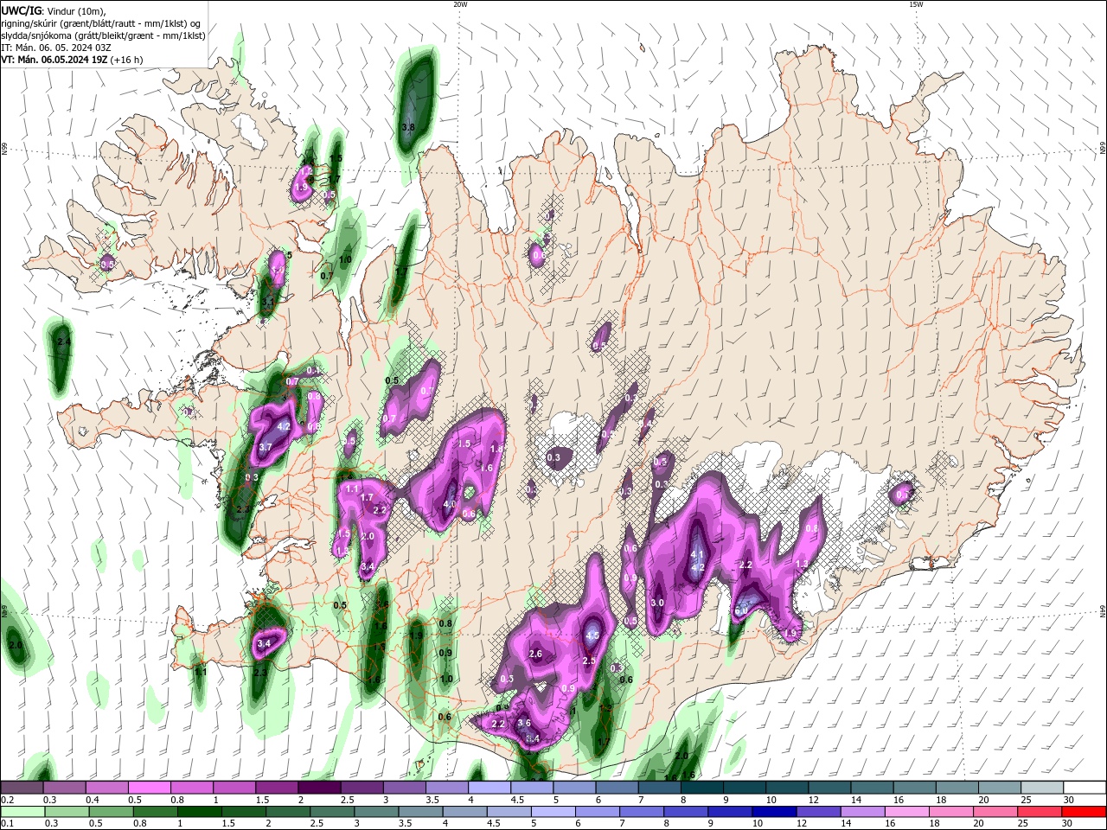This screenshot has height=830, width=1107.
Task: Click the 3.8 value off the north coast
Action: pos(408,127)
